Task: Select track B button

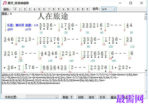Action: [68, 9]
